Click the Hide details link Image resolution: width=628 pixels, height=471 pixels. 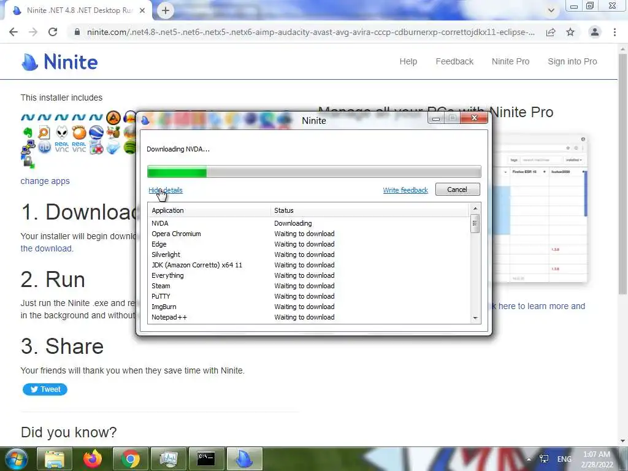[166, 190]
